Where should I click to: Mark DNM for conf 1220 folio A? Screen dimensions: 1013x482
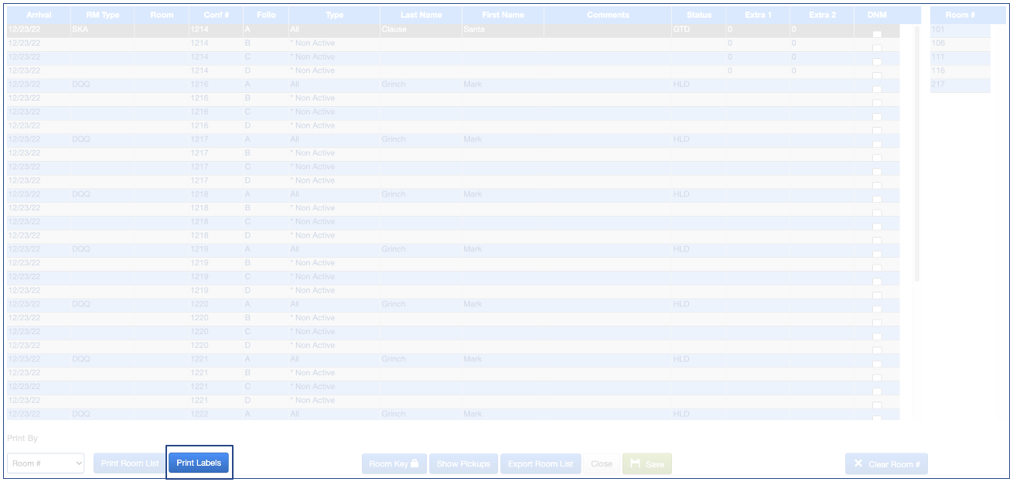pos(877,308)
